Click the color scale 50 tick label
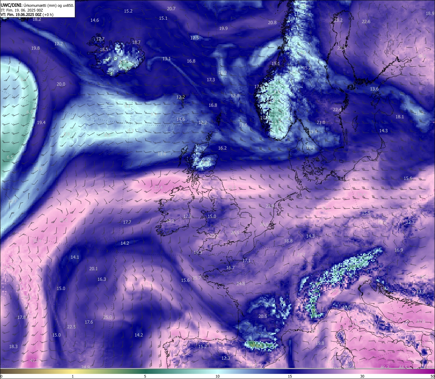435x379 pixels. pos(432,377)
